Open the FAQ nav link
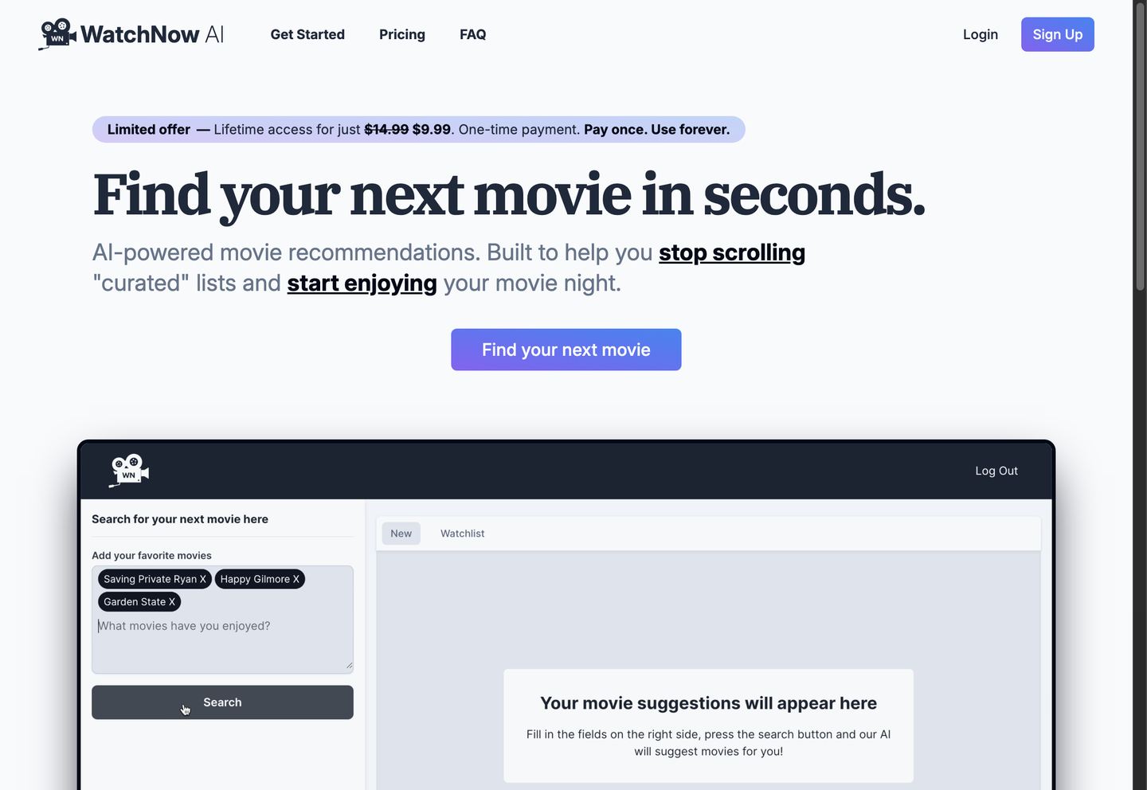1147x790 pixels. [473, 34]
